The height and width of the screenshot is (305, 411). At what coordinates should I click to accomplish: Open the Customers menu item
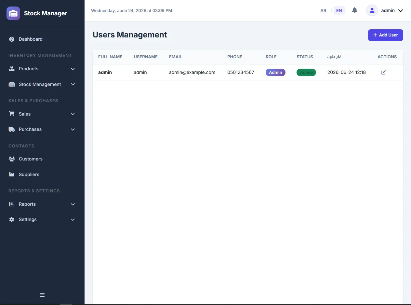coord(42,159)
